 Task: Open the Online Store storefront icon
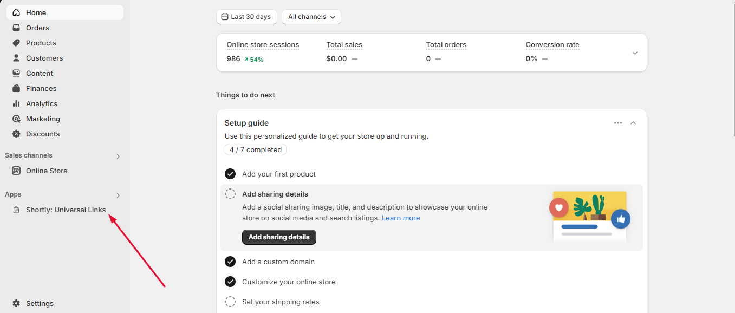tap(16, 171)
